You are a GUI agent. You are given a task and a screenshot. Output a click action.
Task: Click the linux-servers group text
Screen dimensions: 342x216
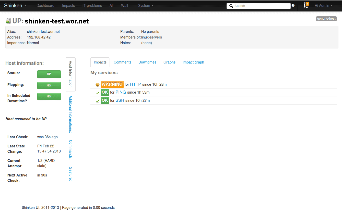tap(151, 37)
